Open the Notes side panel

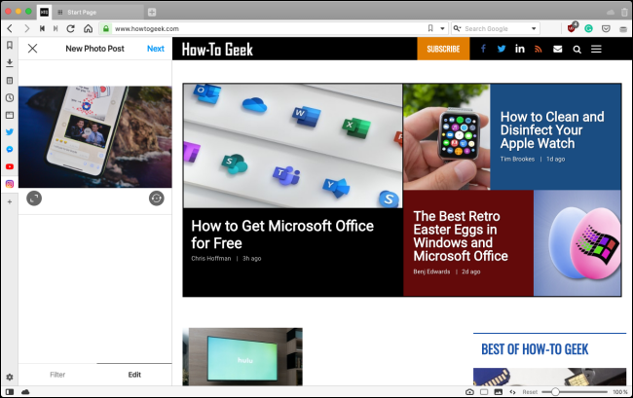point(10,80)
